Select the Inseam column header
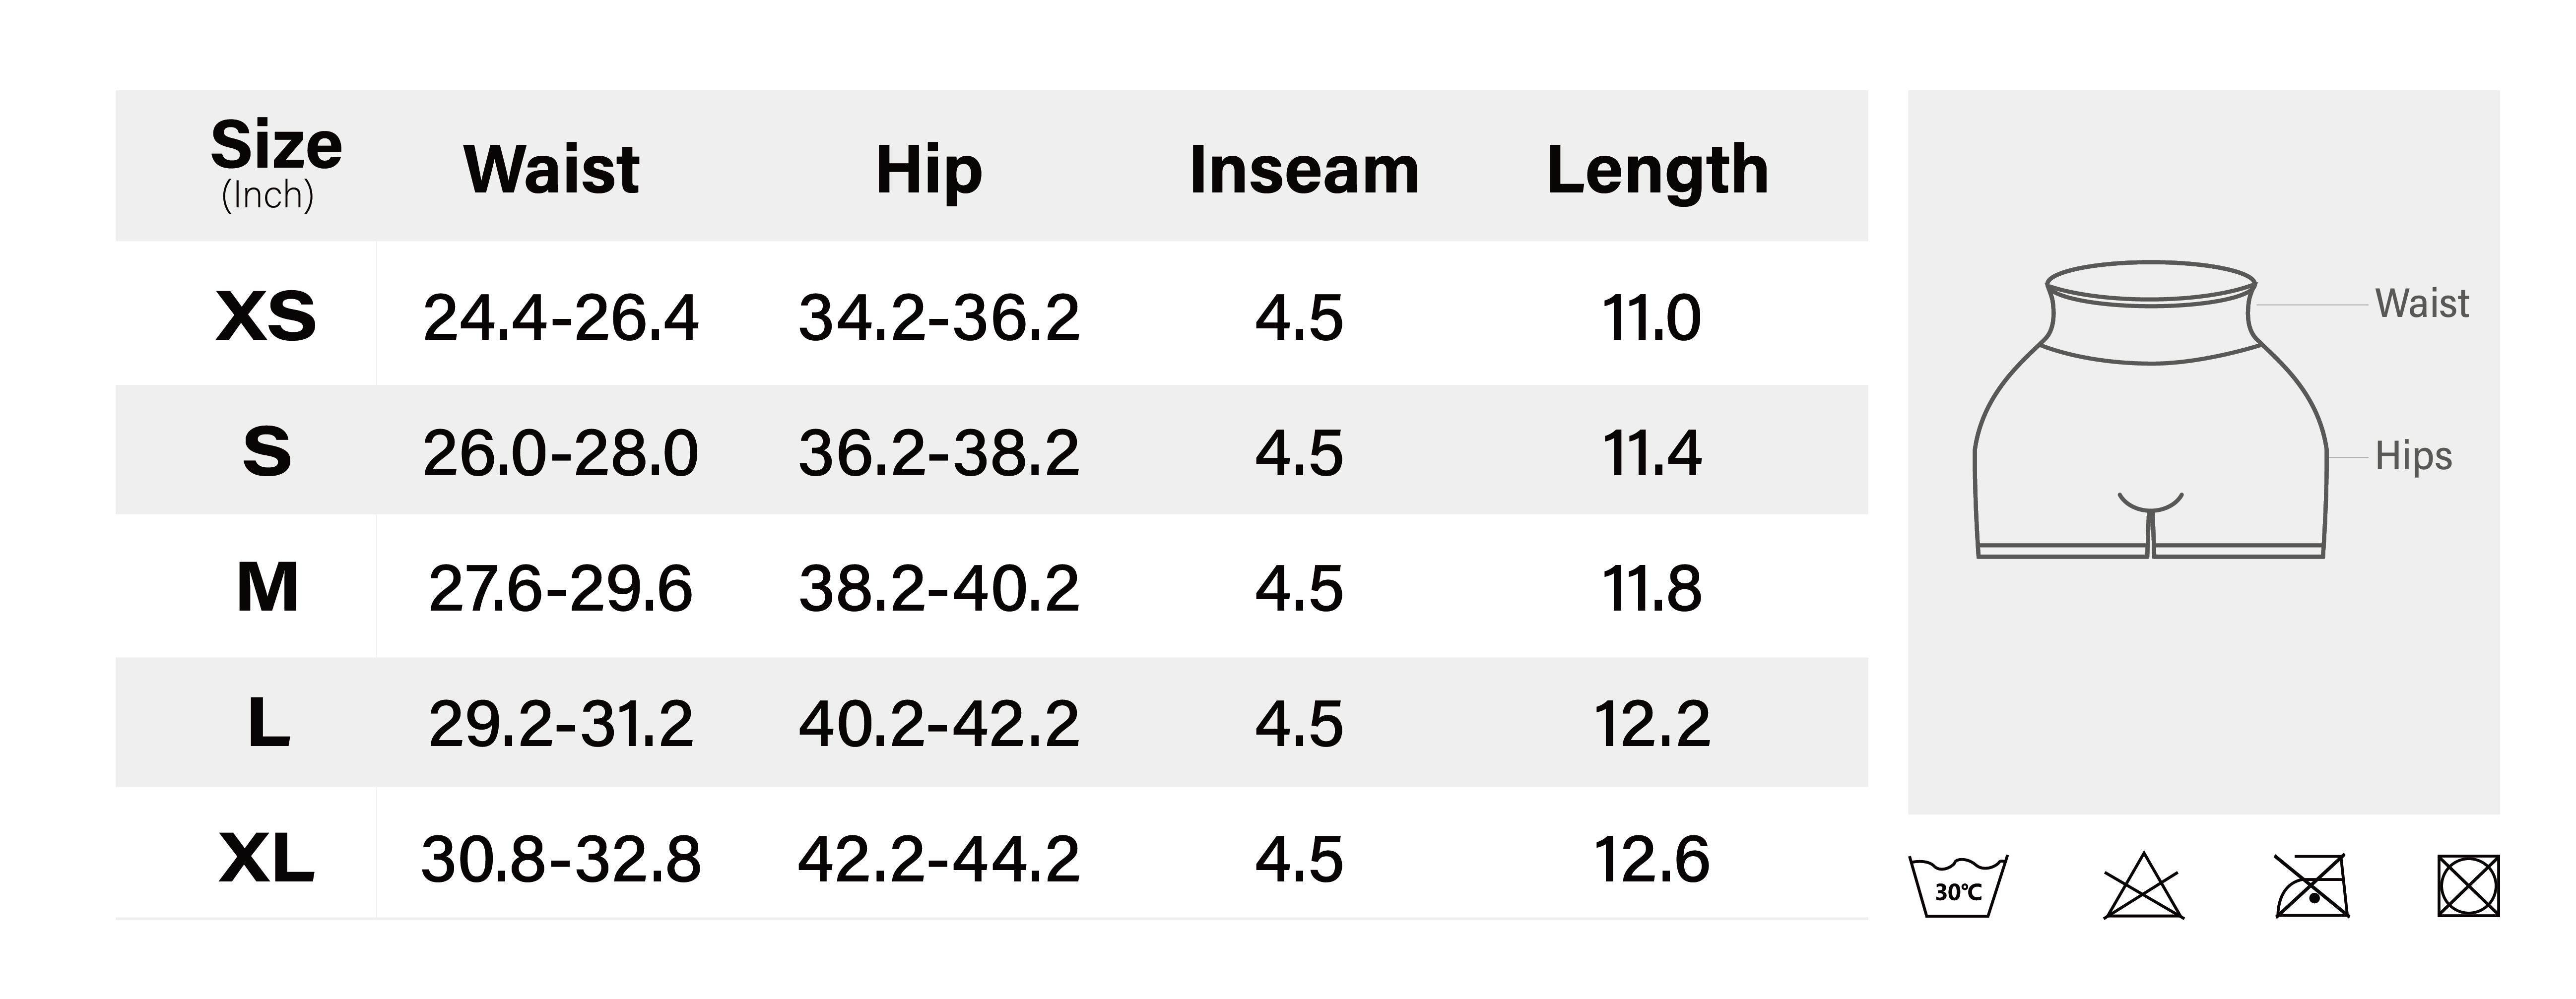 point(1303,169)
